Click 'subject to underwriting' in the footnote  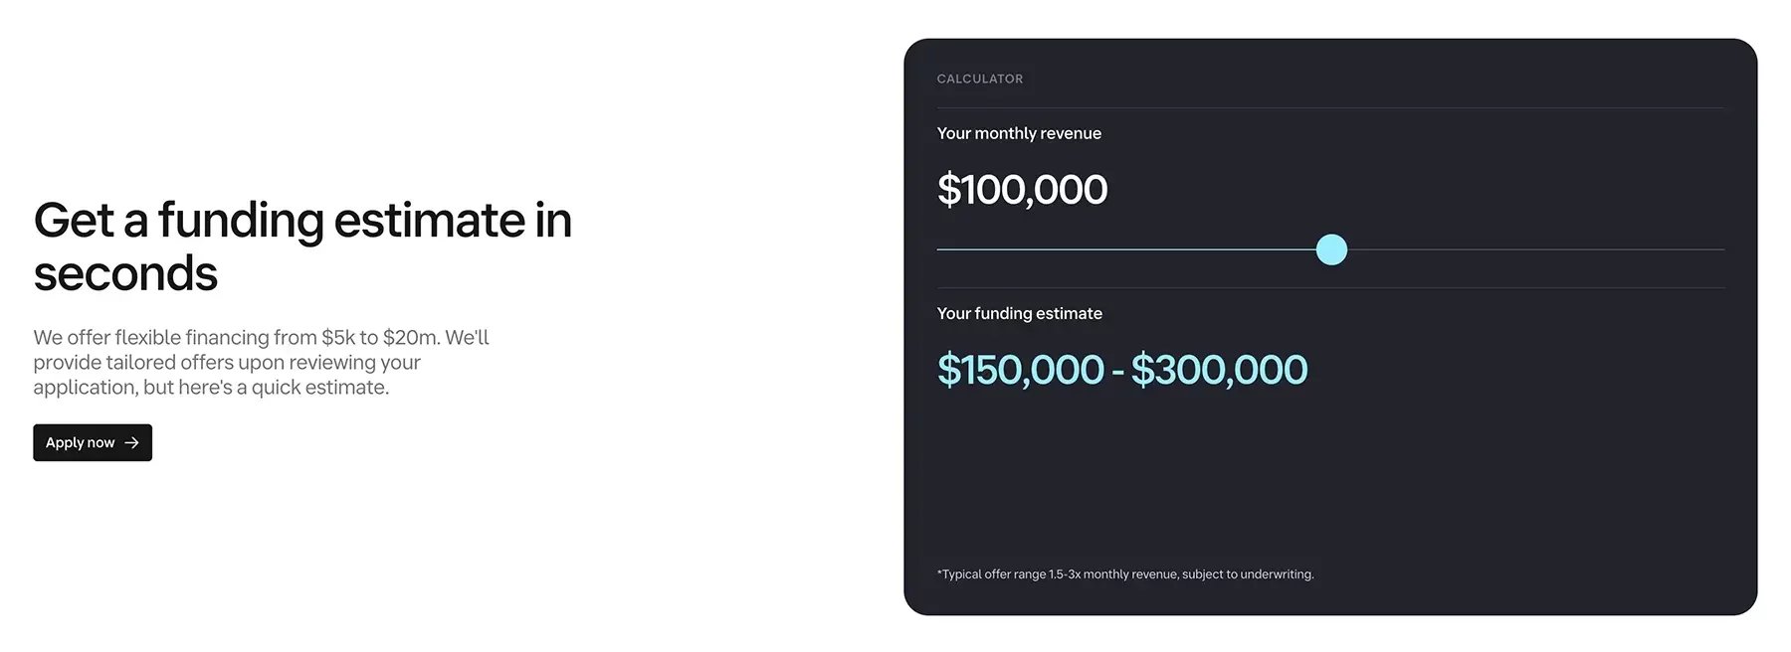pyautogui.click(x=1248, y=574)
